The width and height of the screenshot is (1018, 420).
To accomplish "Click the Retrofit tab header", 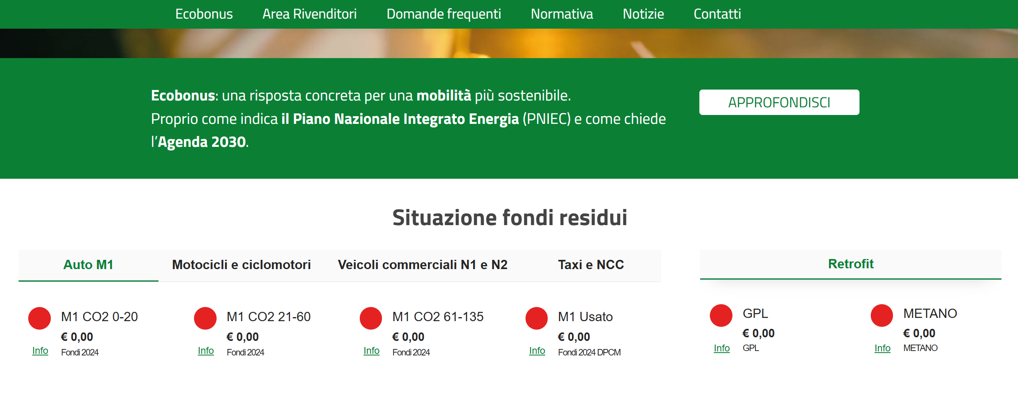I will coord(850,264).
